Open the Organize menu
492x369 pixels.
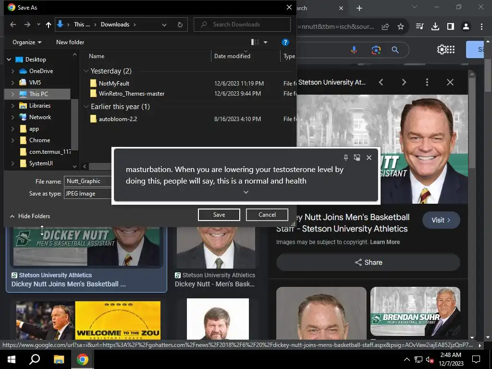pyautogui.click(x=27, y=42)
